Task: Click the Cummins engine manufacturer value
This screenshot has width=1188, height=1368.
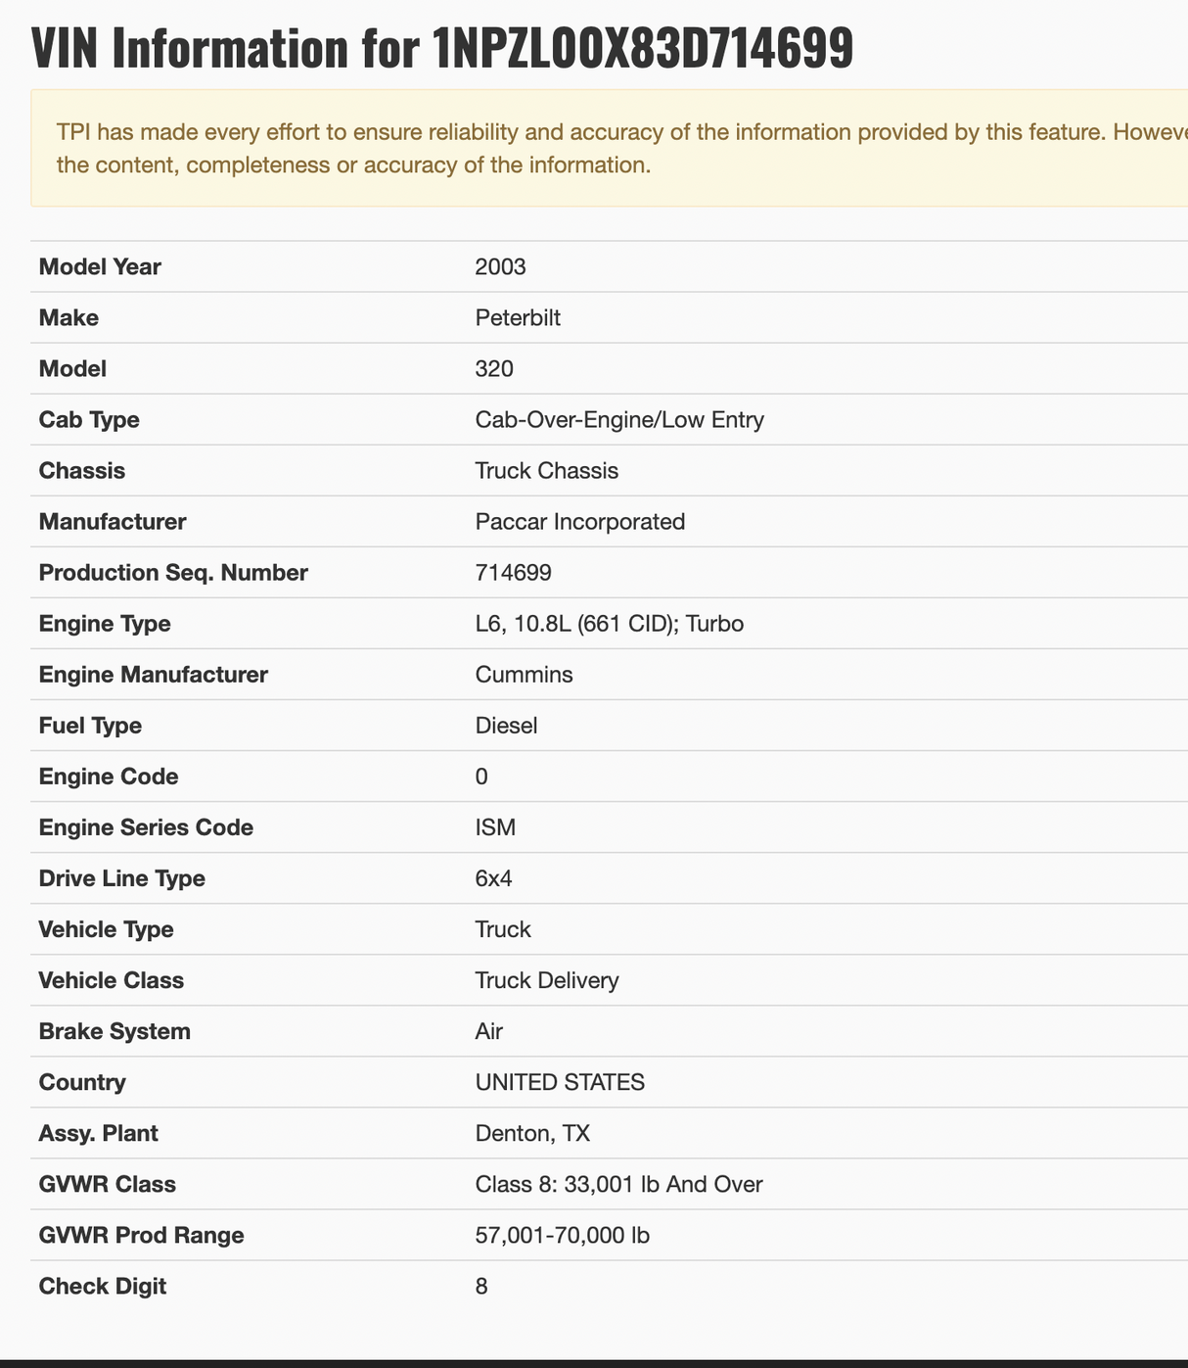Action: pos(524,674)
